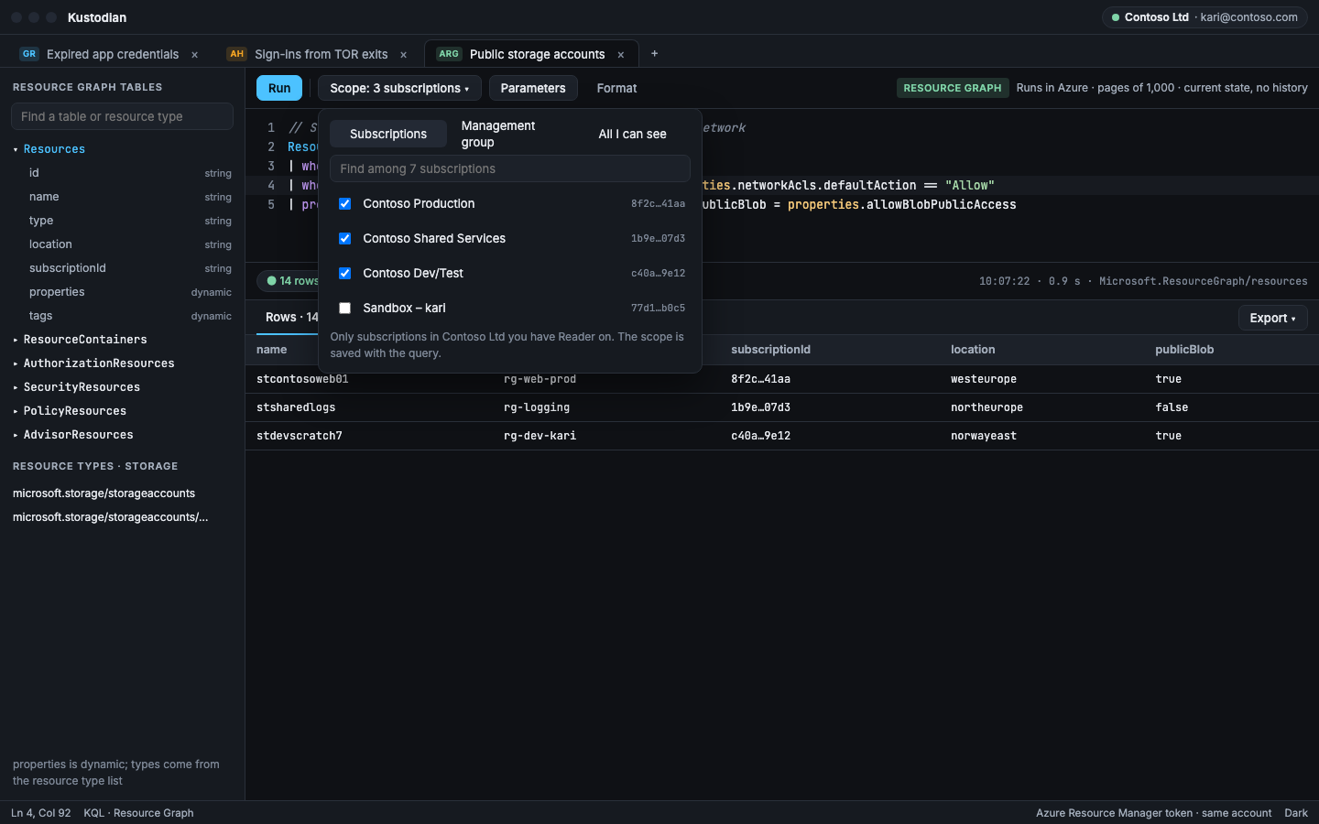
Task: Select the stdevscratch7 result row name
Action: [x=300, y=436]
